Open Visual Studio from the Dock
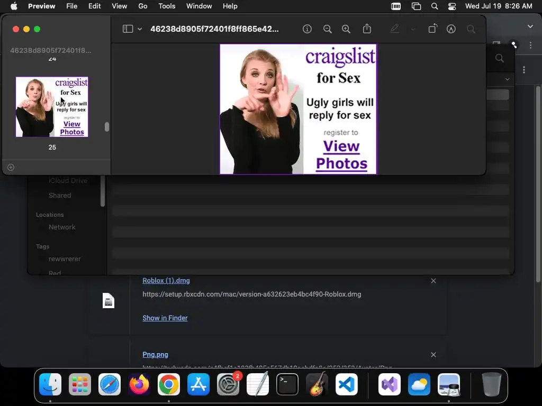The height and width of the screenshot is (406, 542). (390, 384)
